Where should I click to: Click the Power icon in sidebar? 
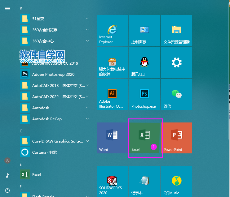7,190
